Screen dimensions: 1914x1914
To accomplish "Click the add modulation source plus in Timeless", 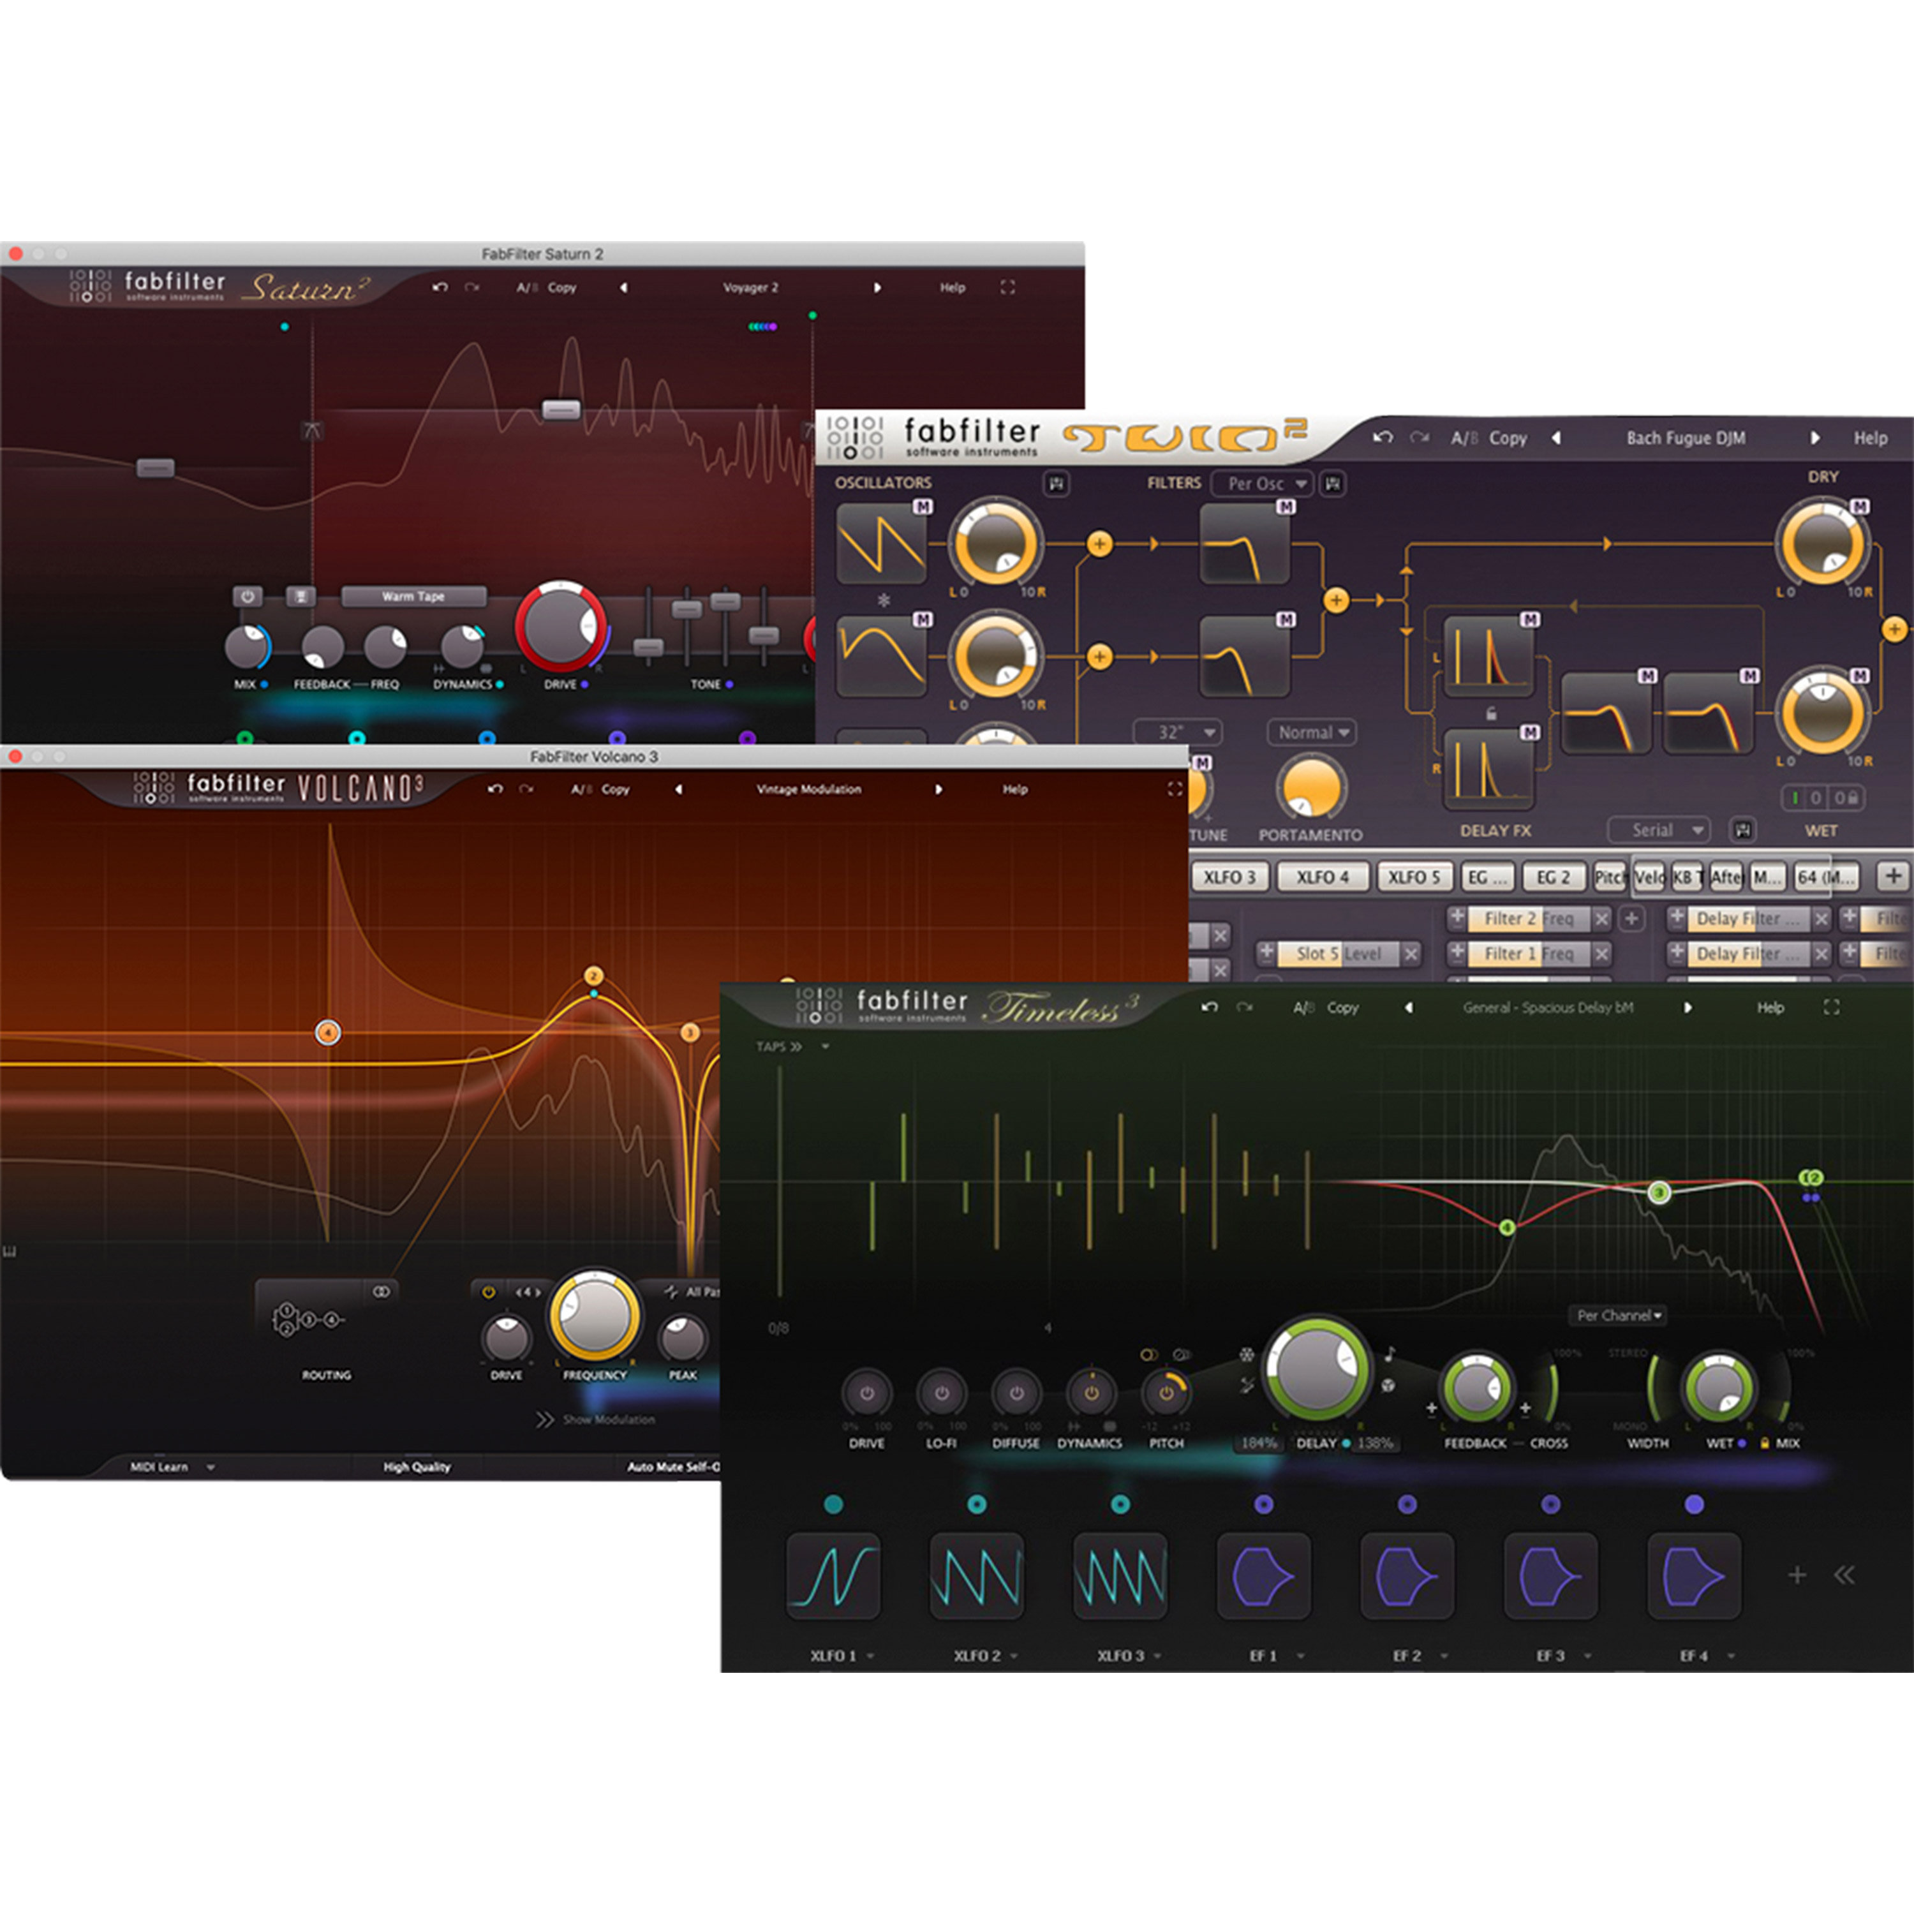I will (x=1797, y=1575).
